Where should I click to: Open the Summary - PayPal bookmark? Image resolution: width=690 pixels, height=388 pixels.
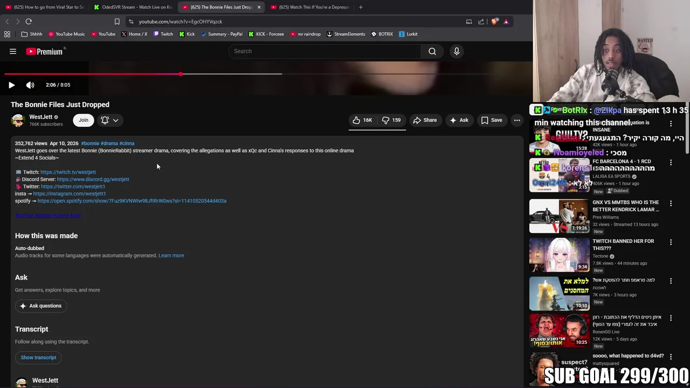pos(222,34)
